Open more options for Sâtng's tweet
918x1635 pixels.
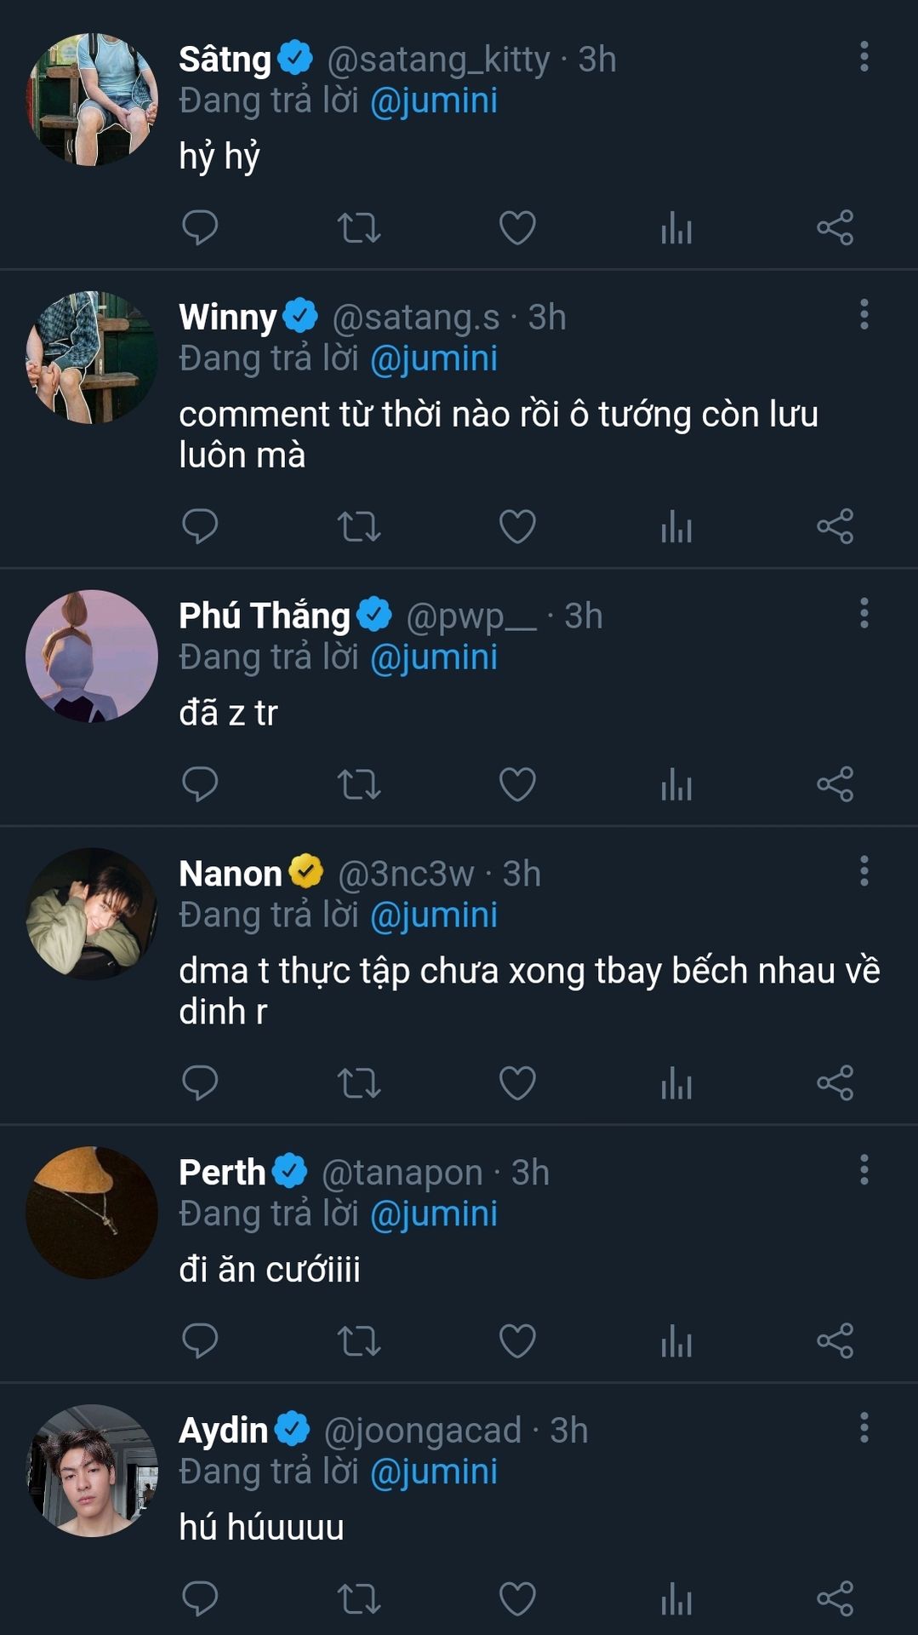[x=864, y=57]
